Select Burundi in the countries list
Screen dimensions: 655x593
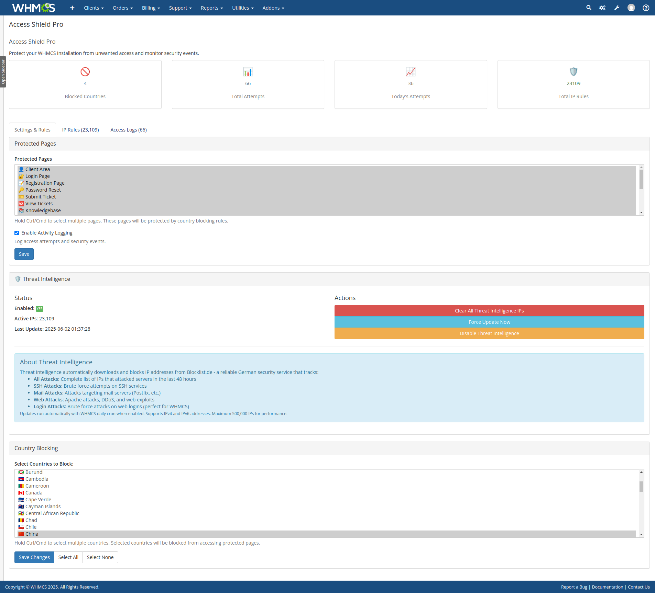pos(327,472)
